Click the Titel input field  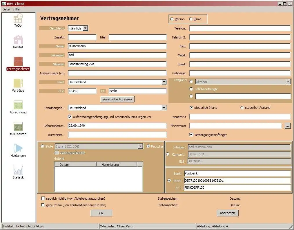click(x=138, y=37)
